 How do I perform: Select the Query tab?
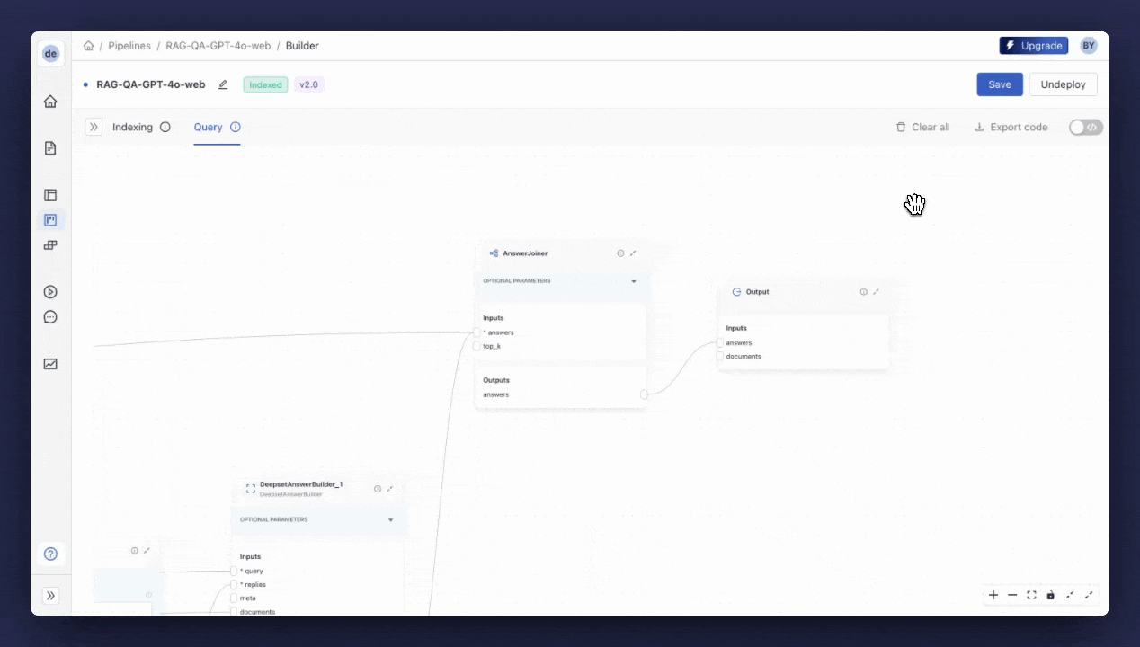208,128
